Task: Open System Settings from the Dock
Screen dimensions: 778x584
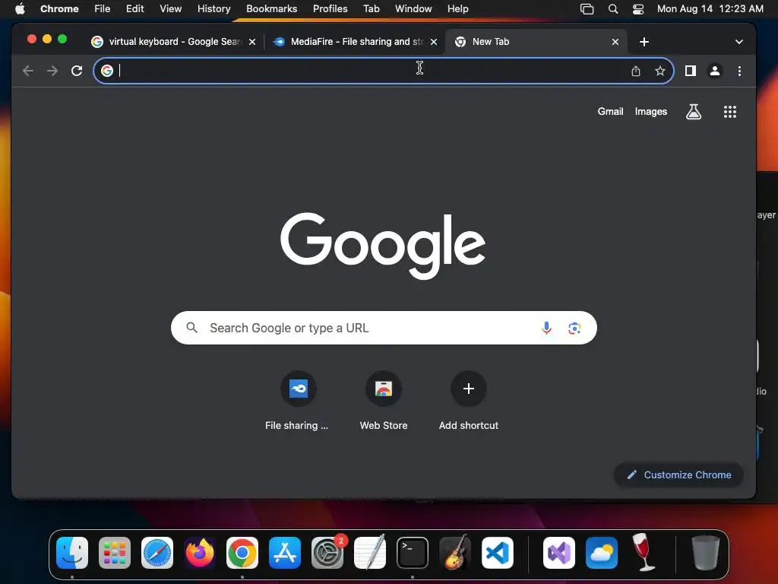Action: pyautogui.click(x=327, y=553)
